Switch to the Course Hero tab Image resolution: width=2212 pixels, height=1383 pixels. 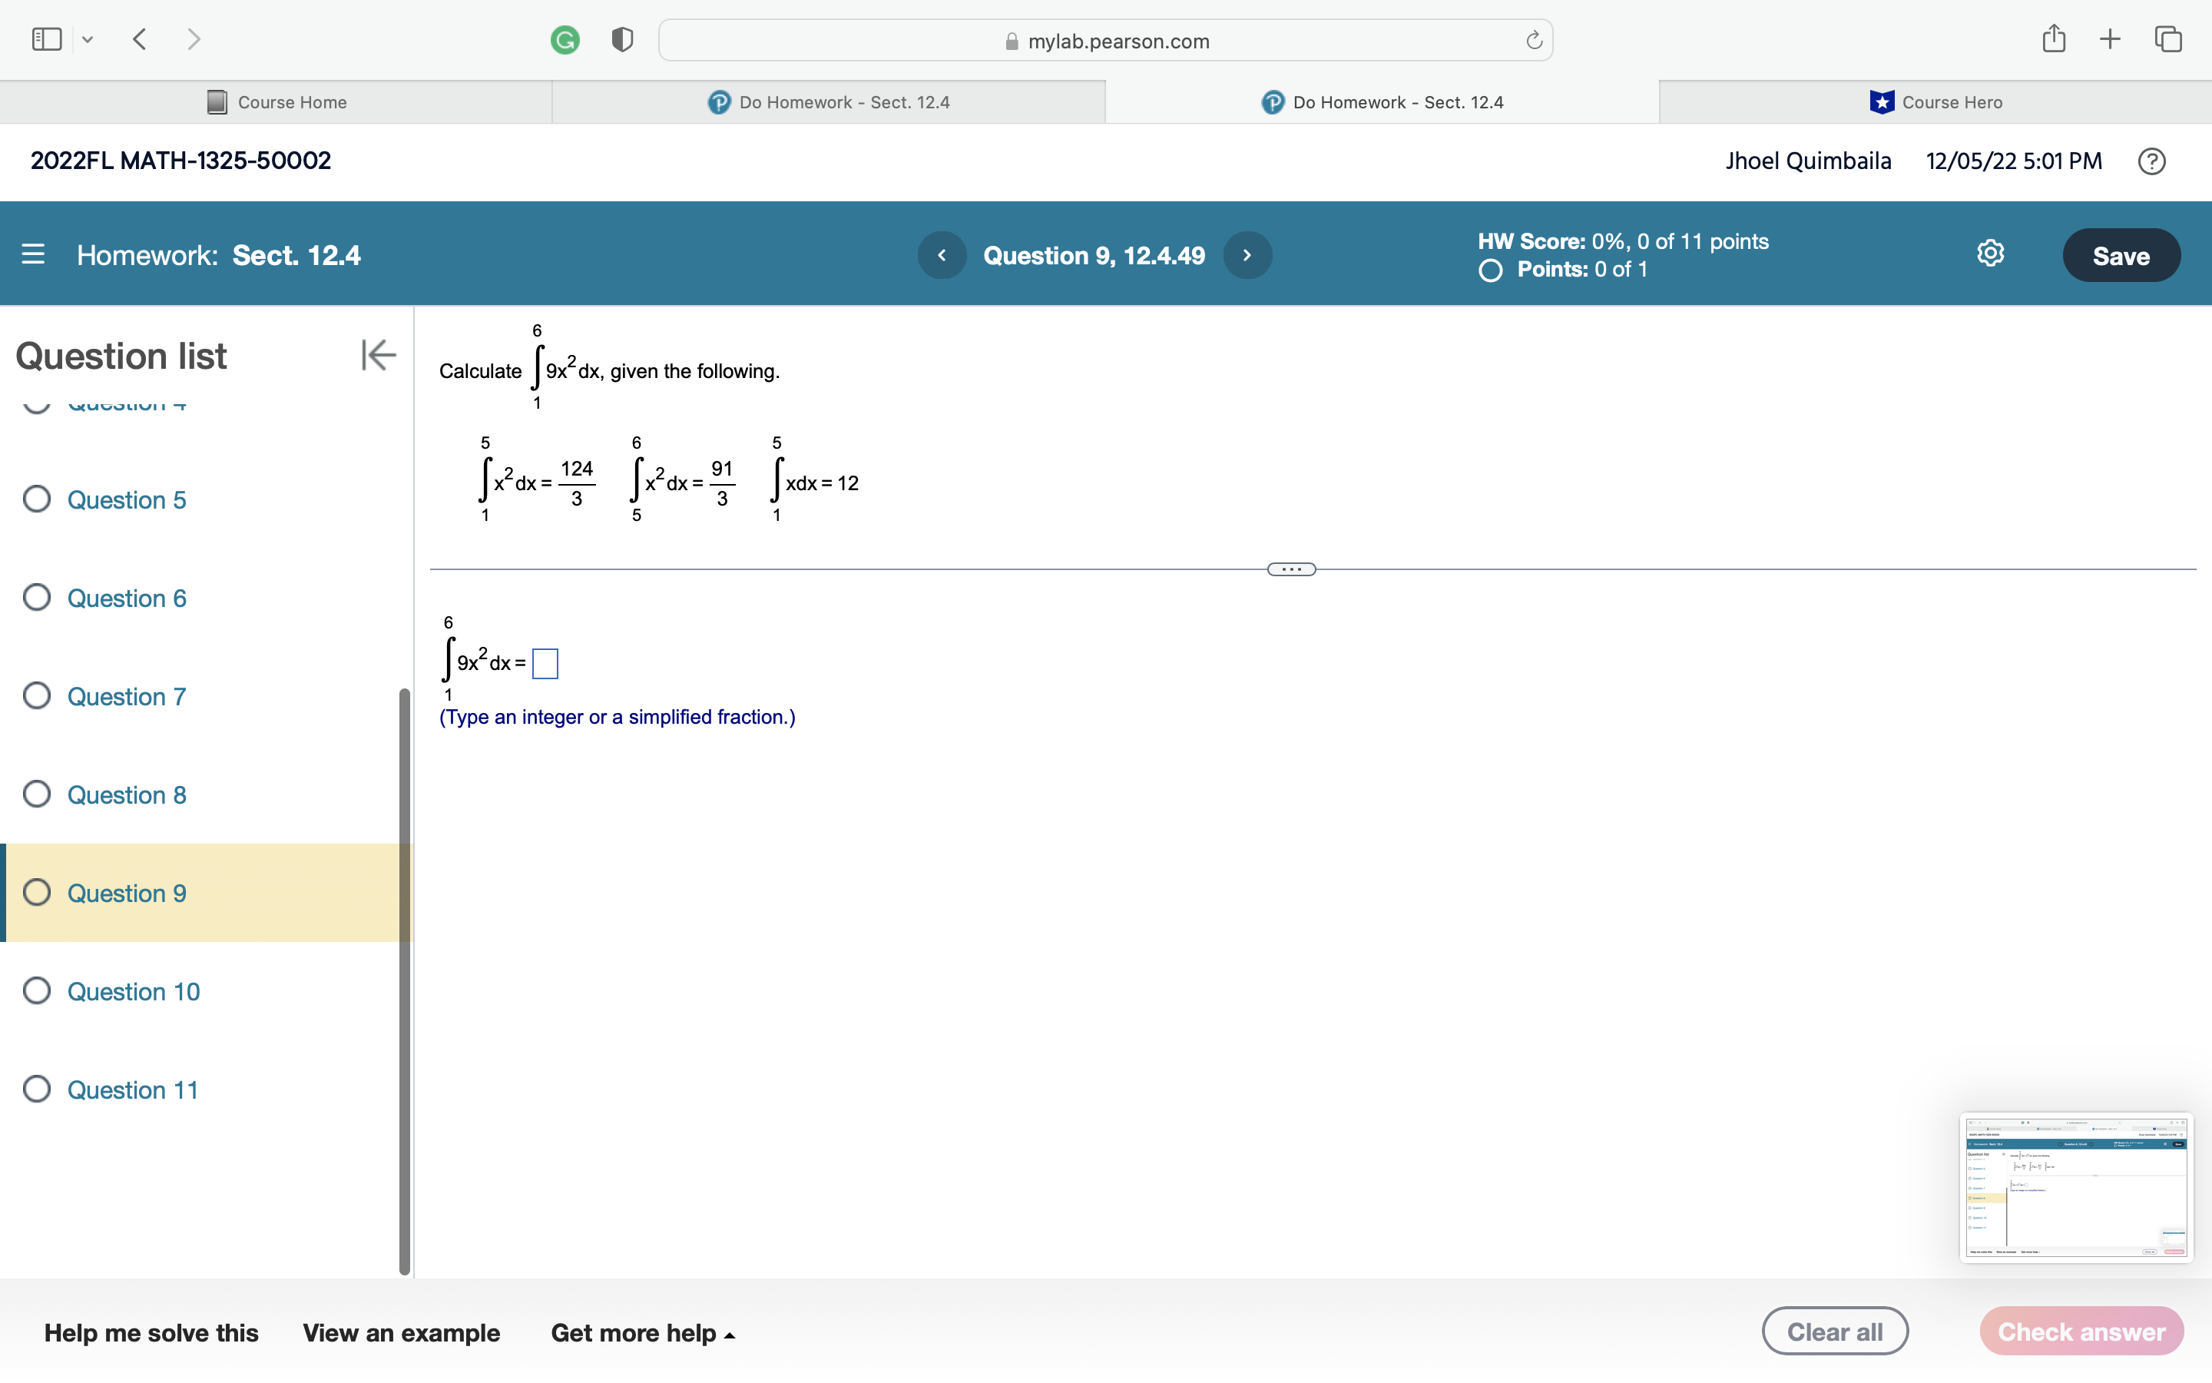click(x=1935, y=102)
